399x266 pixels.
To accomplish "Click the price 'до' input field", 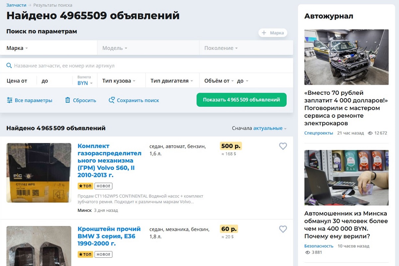I will pos(55,81).
